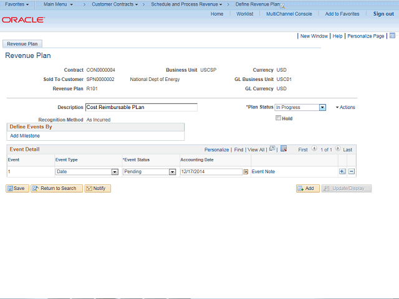Open the Help link

point(337,36)
